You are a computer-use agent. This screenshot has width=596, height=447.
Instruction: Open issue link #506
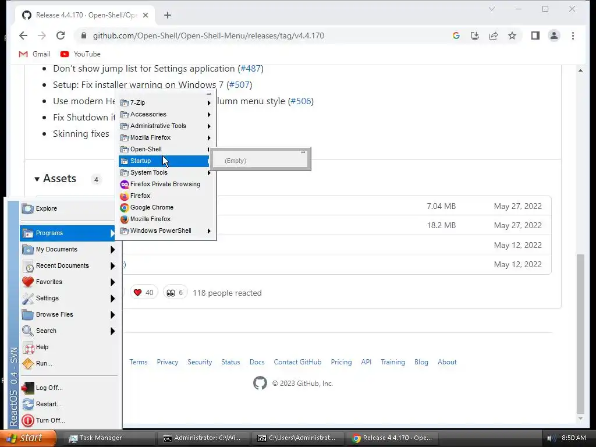pos(301,101)
